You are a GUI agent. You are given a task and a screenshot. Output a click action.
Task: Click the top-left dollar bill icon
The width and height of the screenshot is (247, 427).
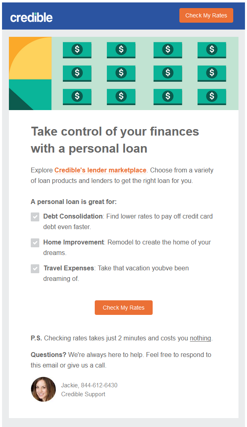tap(77, 50)
